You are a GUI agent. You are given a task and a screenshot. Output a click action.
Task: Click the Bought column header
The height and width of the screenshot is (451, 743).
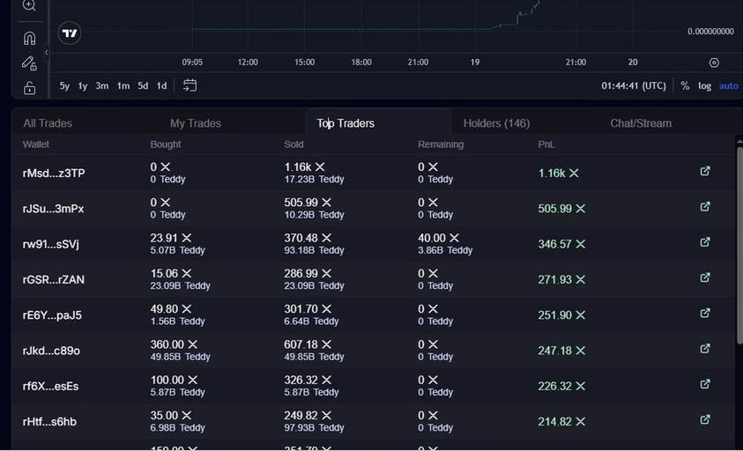coord(166,144)
